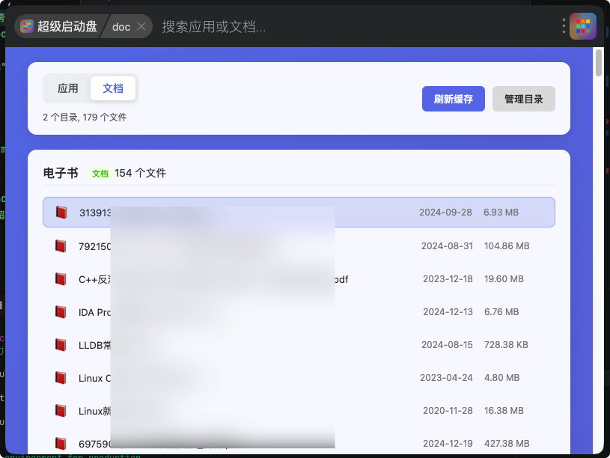Click the colorful grid app icon at top right
This screenshot has height=458, width=610.
pos(582,26)
